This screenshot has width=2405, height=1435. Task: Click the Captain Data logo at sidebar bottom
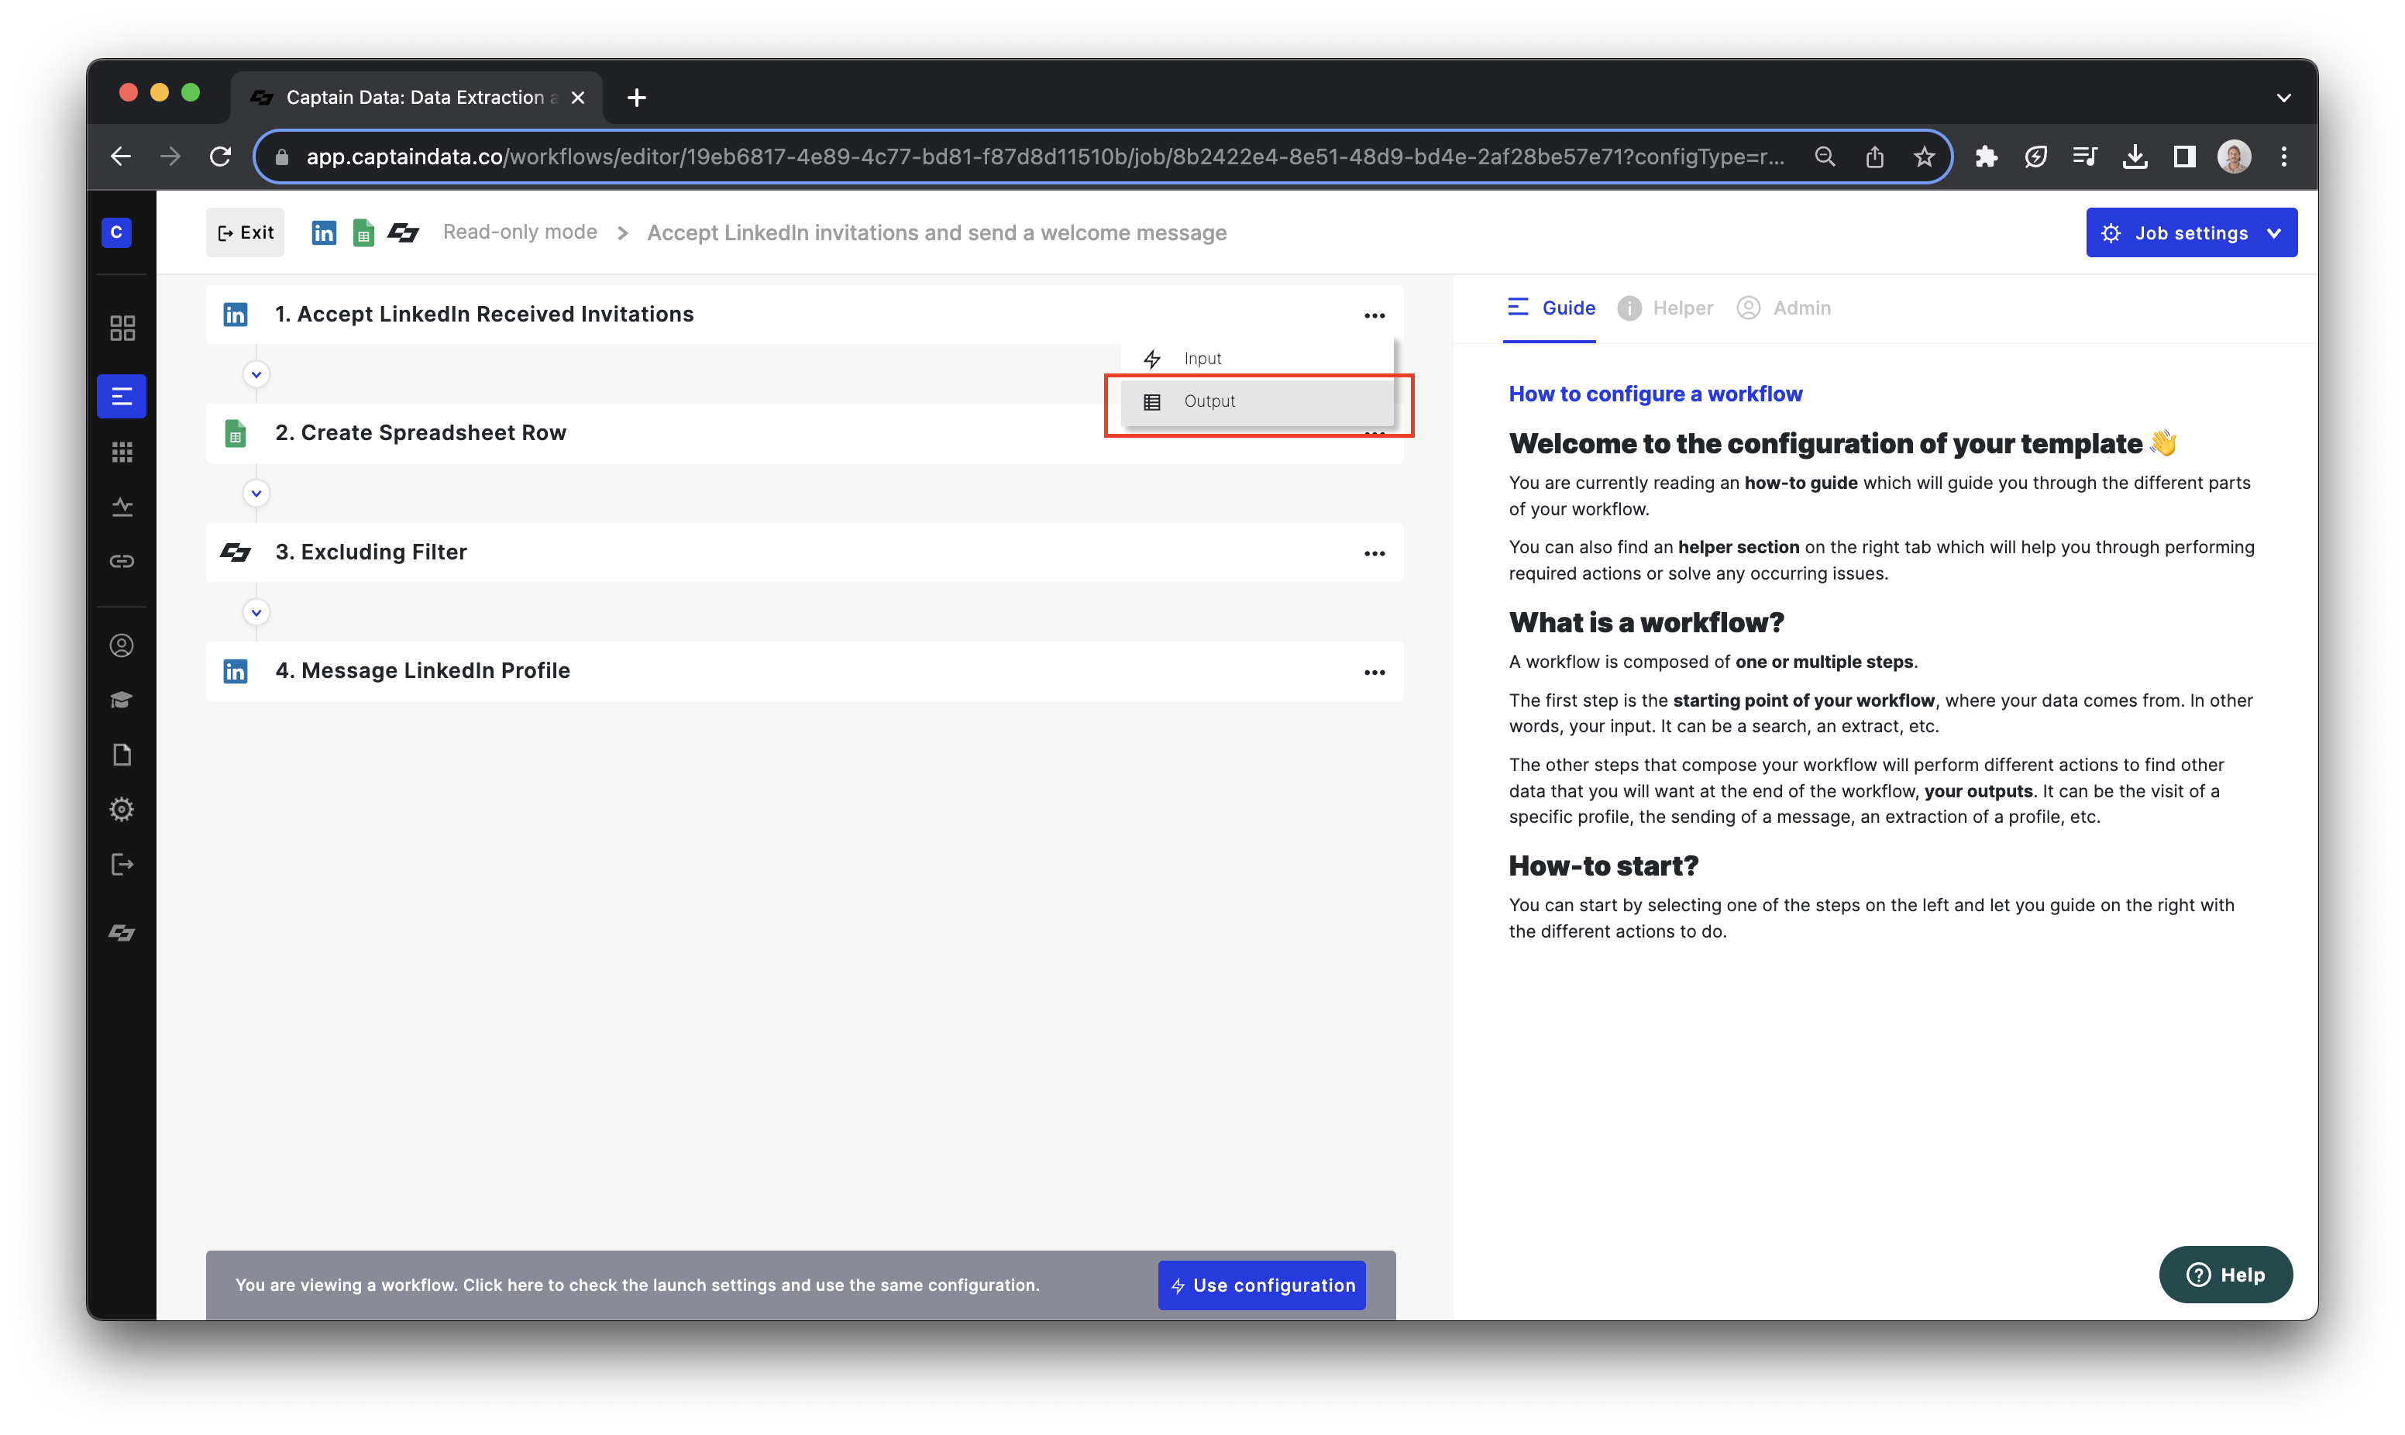122,932
